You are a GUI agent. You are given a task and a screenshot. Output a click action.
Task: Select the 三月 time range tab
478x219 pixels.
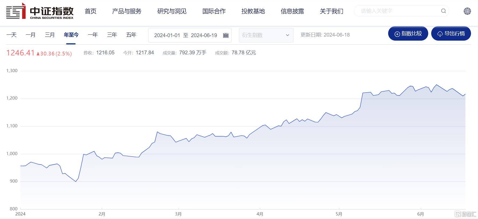[50, 35]
